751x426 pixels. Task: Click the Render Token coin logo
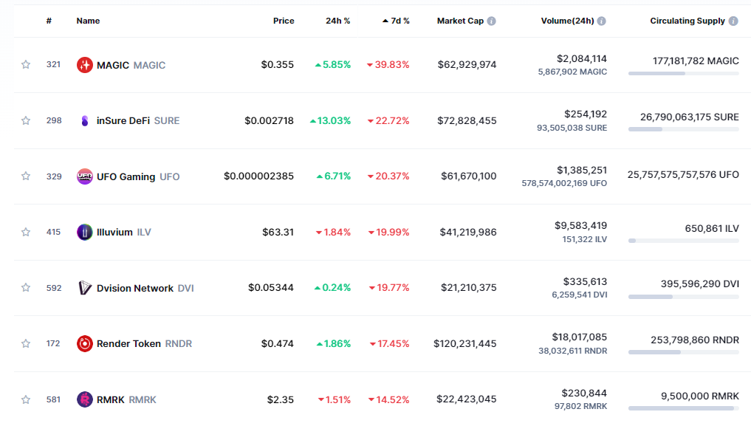tap(85, 343)
